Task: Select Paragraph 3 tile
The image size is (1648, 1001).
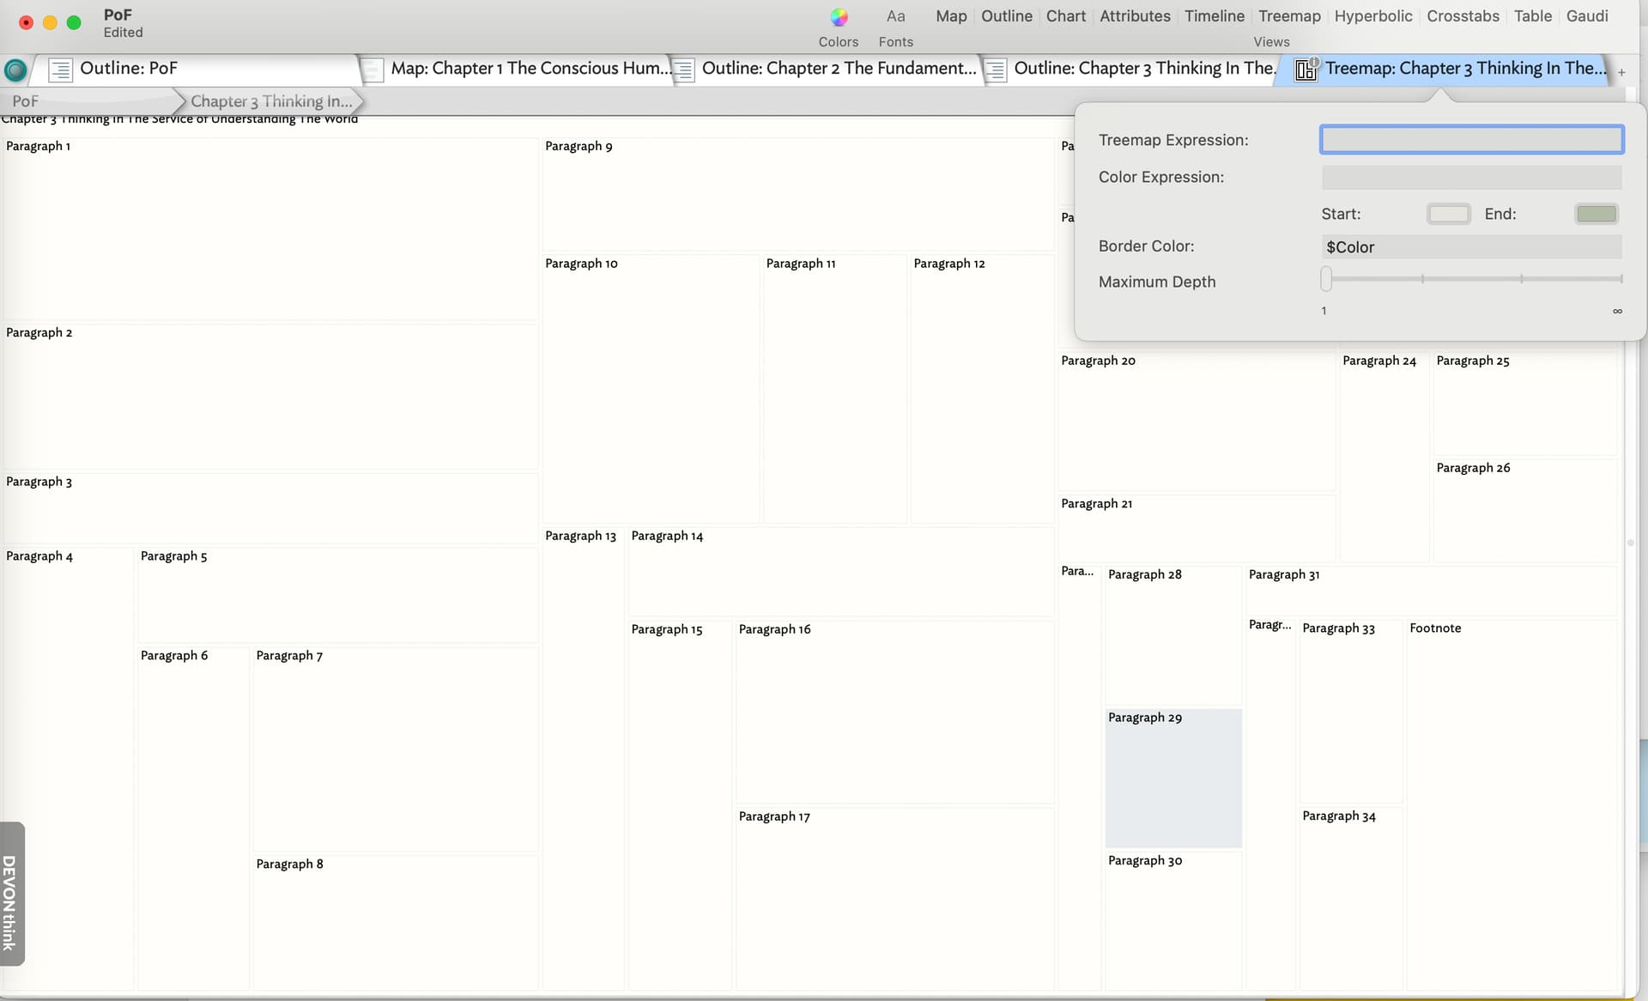Action: point(270,508)
